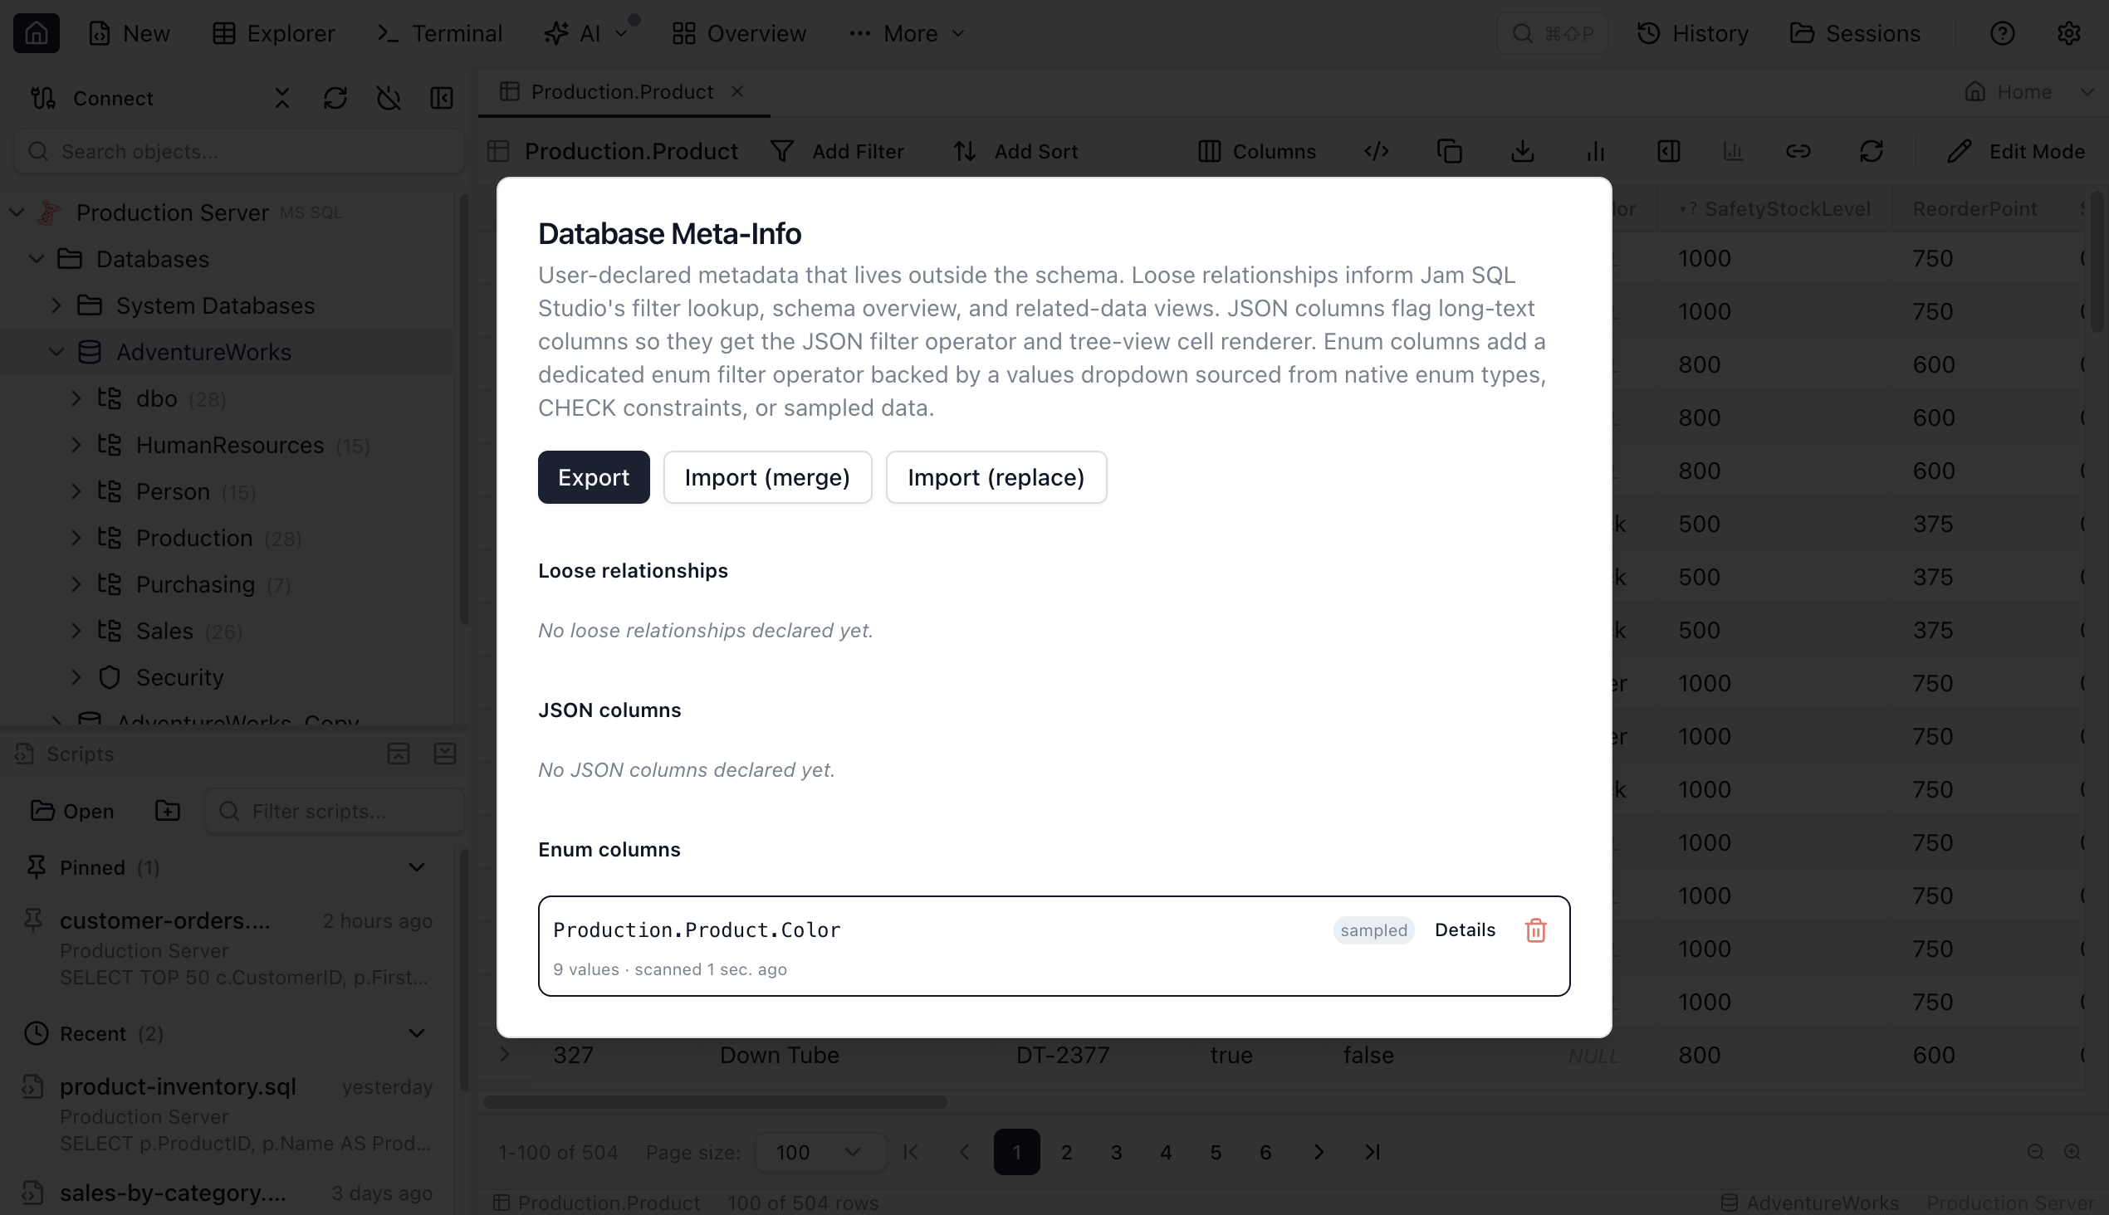Select the Security node
This screenshot has width=2109, height=1215.
[179, 677]
